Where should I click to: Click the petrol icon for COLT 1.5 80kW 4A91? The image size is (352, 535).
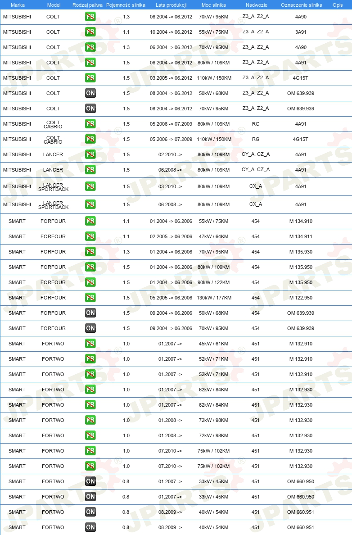coord(90,63)
